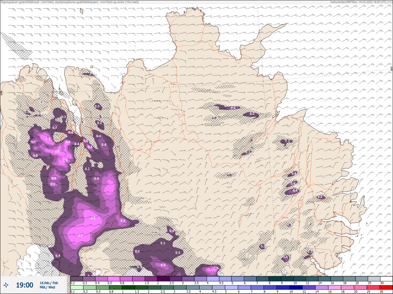Click the '3.5' number under the bottom legend row
The height and width of the screenshot is (294, 393).
click(x=189, y=292)
